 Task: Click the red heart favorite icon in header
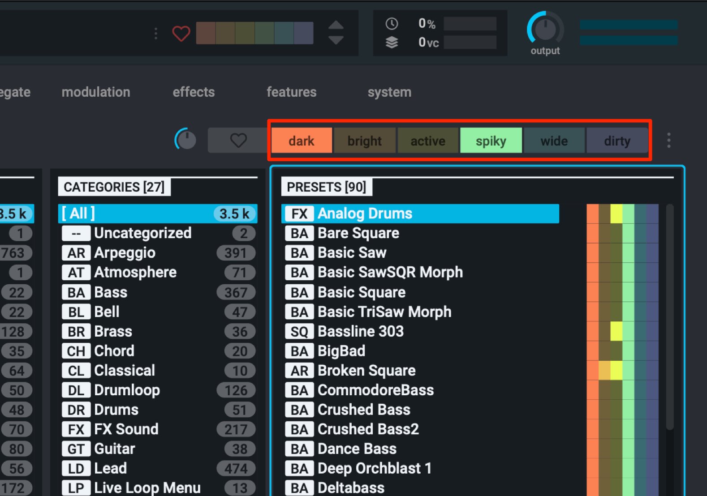pos(181,33)
